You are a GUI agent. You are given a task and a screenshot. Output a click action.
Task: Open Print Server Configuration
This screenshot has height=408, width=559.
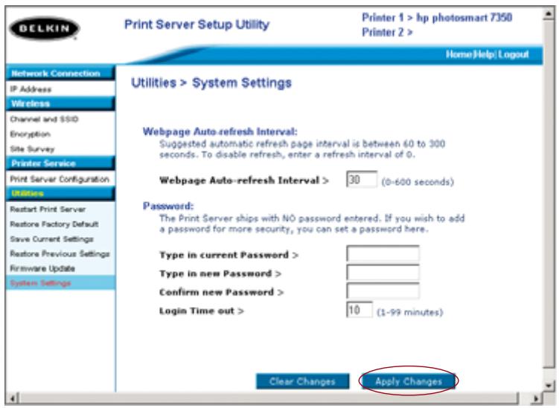pos(60,179)
